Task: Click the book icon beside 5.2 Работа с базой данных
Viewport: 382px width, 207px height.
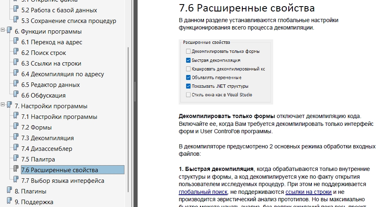Action: [x=16, y=9]
